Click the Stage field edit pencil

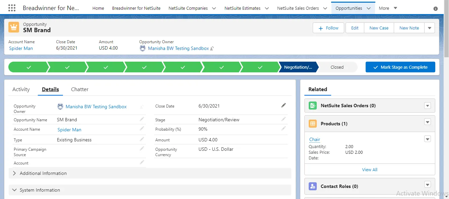[x=284, y=119]
